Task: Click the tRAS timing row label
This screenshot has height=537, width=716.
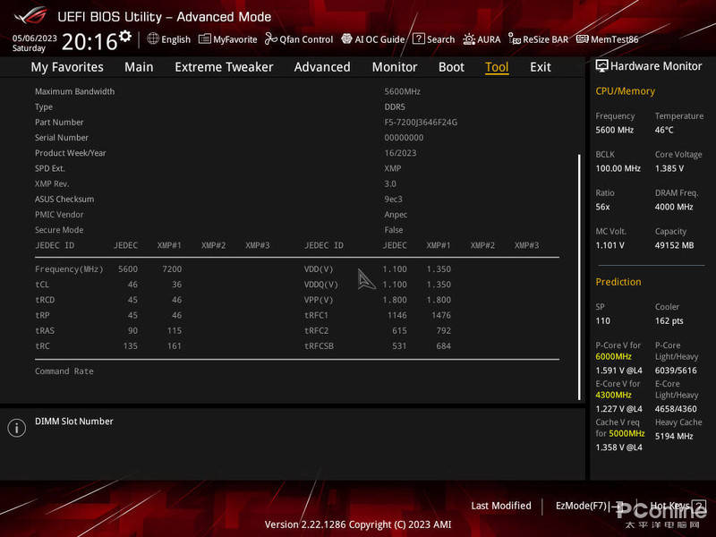Action: click(45, 330)
